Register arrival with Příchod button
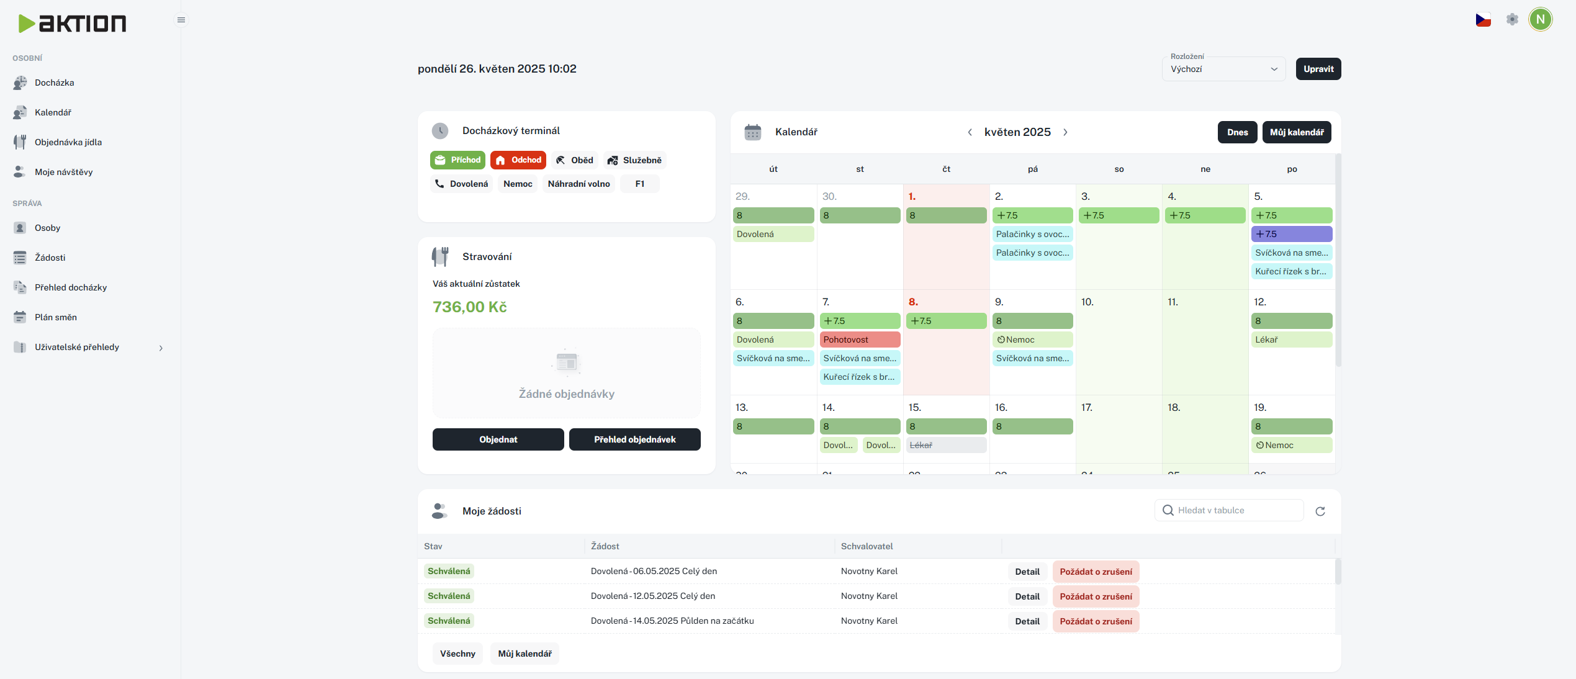 pyautogui.click(x=457, y=160)
